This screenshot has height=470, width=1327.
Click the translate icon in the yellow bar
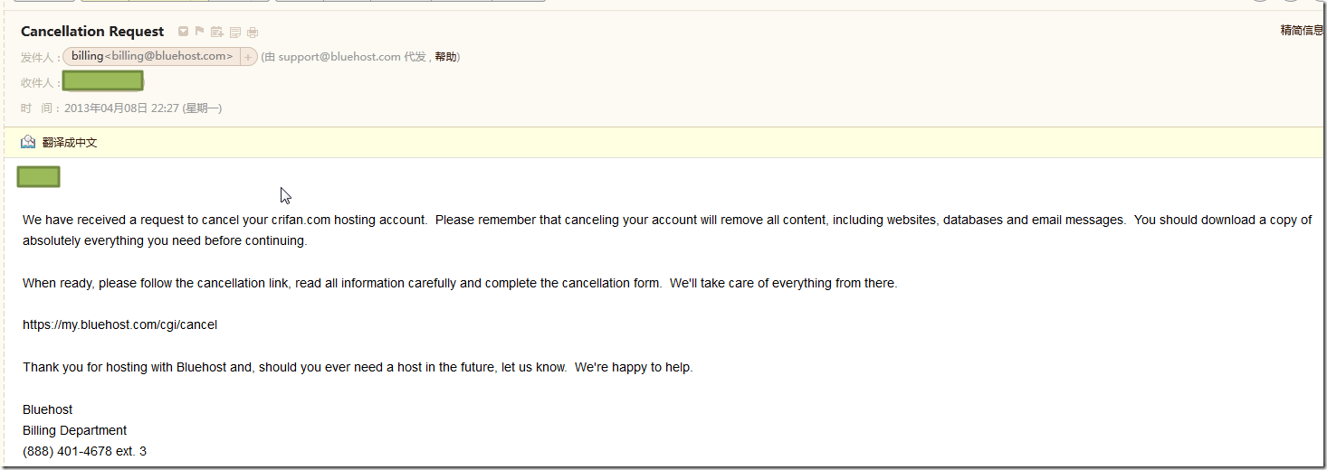28,142
